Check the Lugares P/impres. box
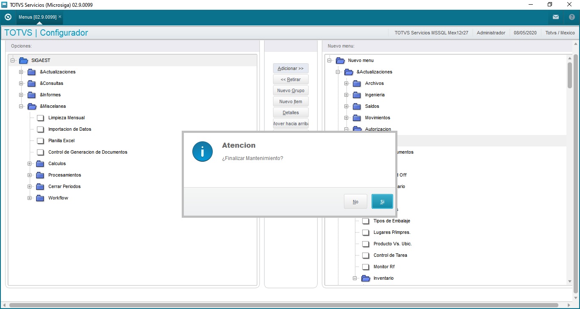 [x=366, y=232]
